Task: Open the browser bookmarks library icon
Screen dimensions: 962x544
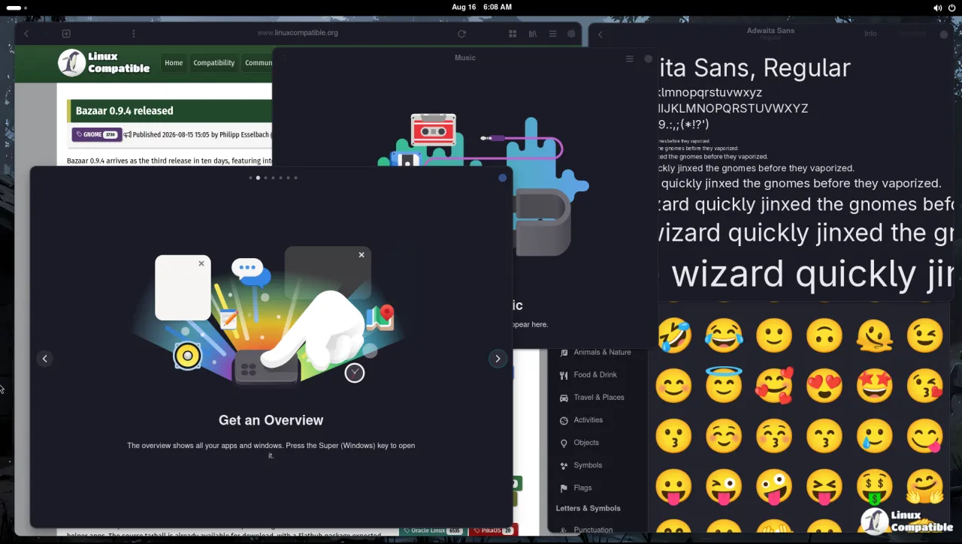Action: (x=533, y=34)
